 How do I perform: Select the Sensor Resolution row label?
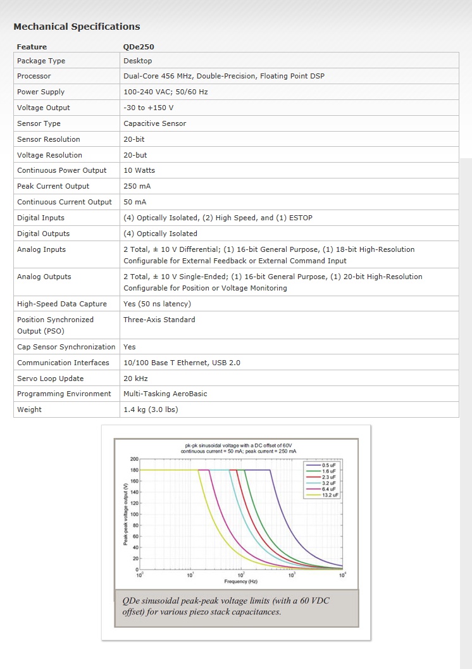click(49, 139)
